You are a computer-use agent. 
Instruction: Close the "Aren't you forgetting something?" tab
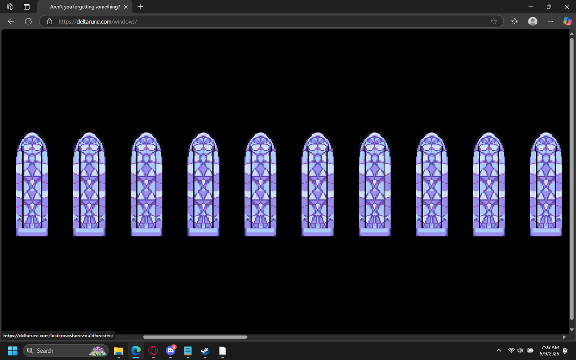tap(126, 7)
